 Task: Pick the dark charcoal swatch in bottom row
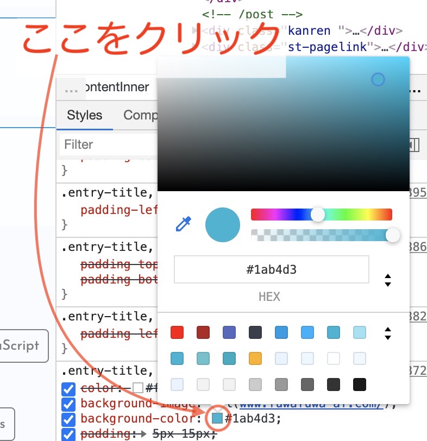coord(334,385)
